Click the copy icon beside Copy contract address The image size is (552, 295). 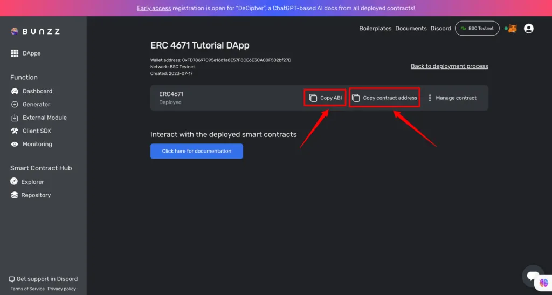pyautogui.click(x=356, y=98)
